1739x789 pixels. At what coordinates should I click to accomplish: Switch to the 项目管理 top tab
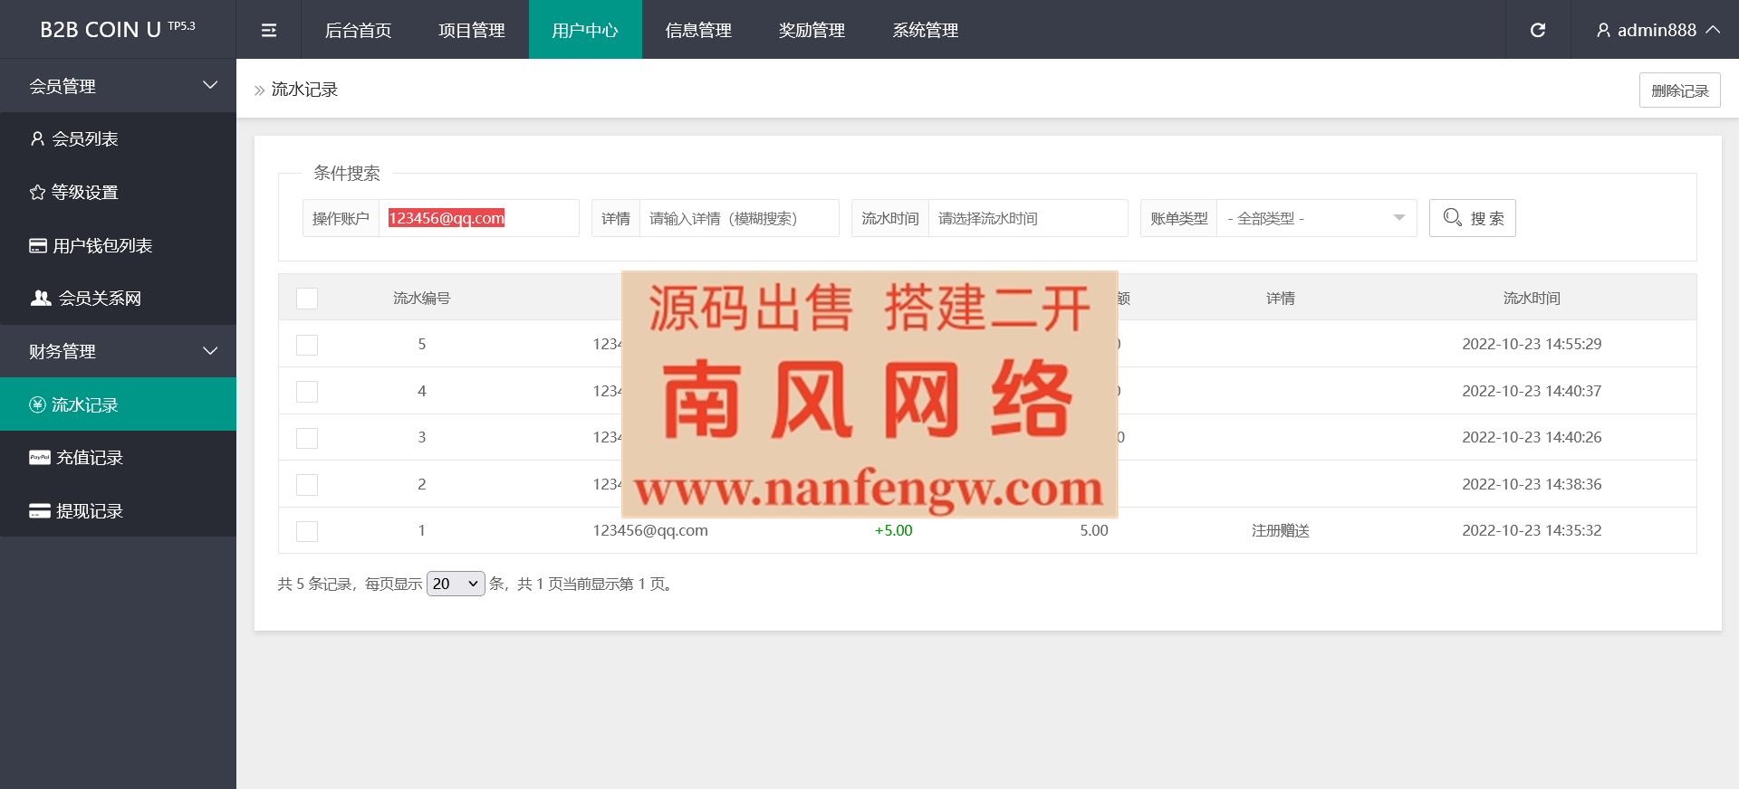click(471, 30)
